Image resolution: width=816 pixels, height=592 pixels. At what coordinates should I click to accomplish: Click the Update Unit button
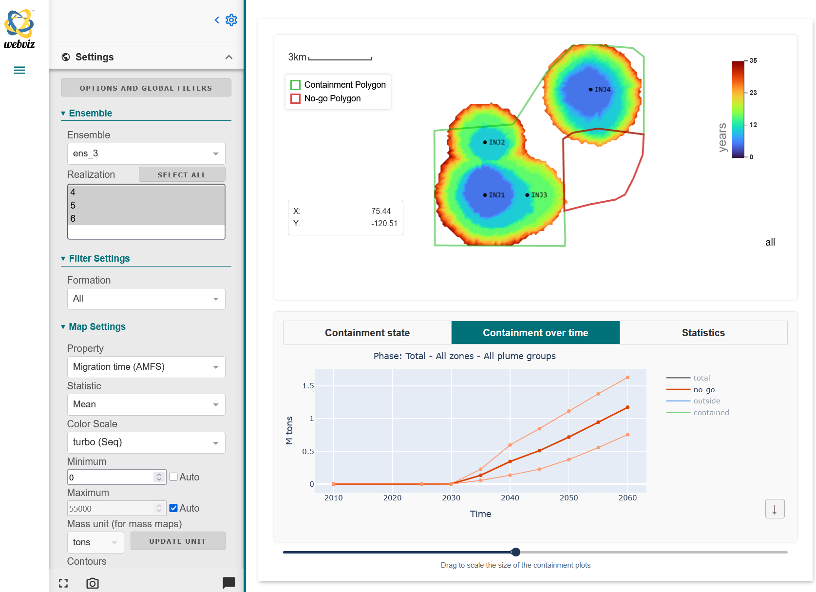tap(178, 541)
